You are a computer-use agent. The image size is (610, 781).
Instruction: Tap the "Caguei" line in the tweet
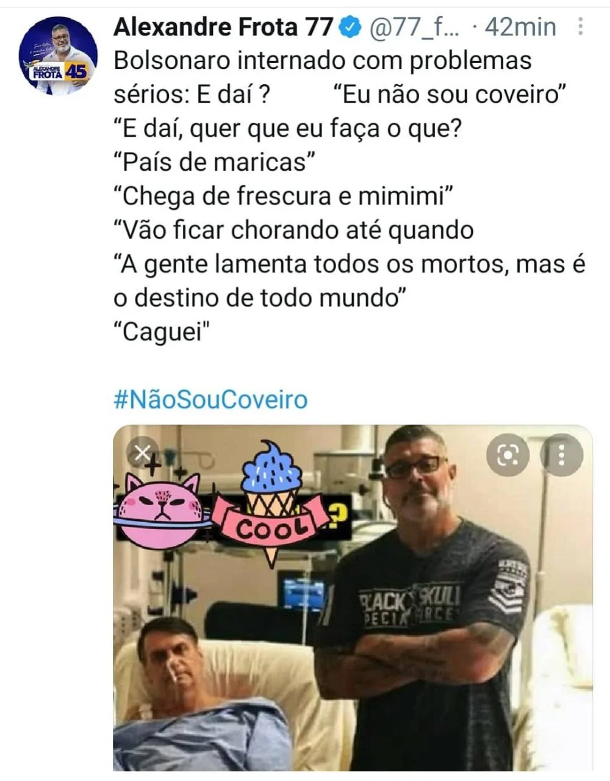point(161,332)
